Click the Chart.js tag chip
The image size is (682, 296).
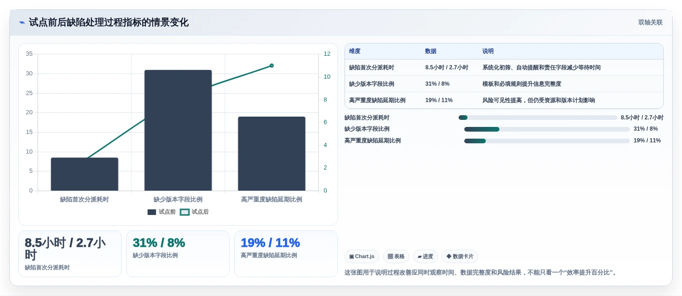[x=362, y=257]
